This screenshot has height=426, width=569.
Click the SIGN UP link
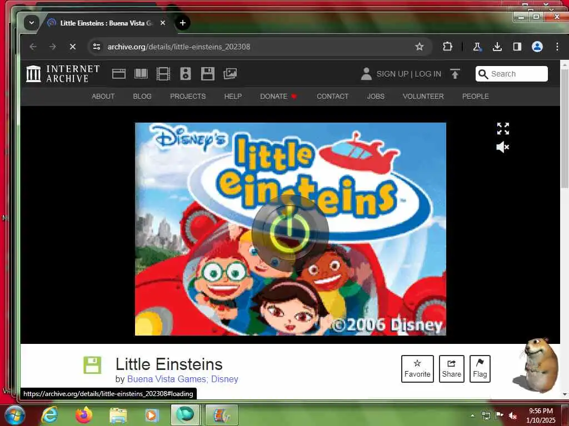[x=392, y=74]
